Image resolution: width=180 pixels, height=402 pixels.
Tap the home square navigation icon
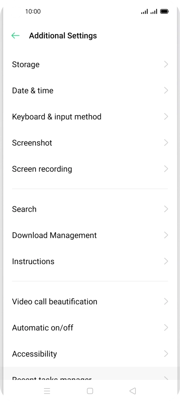pos(90,391)
